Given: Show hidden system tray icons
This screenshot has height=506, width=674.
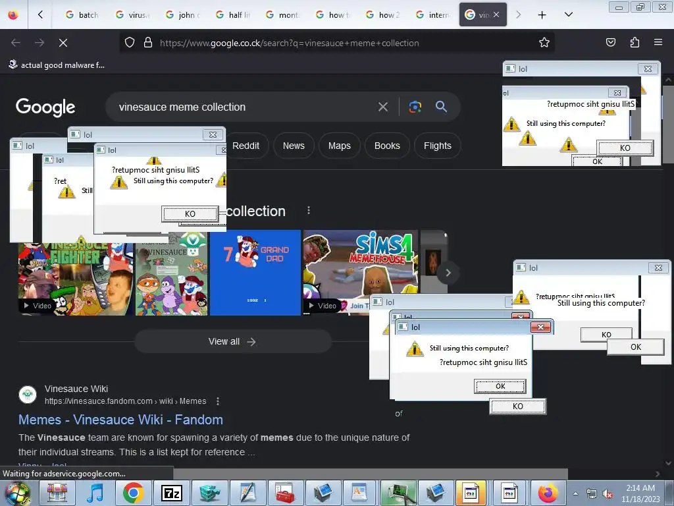Looking at the screenshot, I should coord(575,493).
